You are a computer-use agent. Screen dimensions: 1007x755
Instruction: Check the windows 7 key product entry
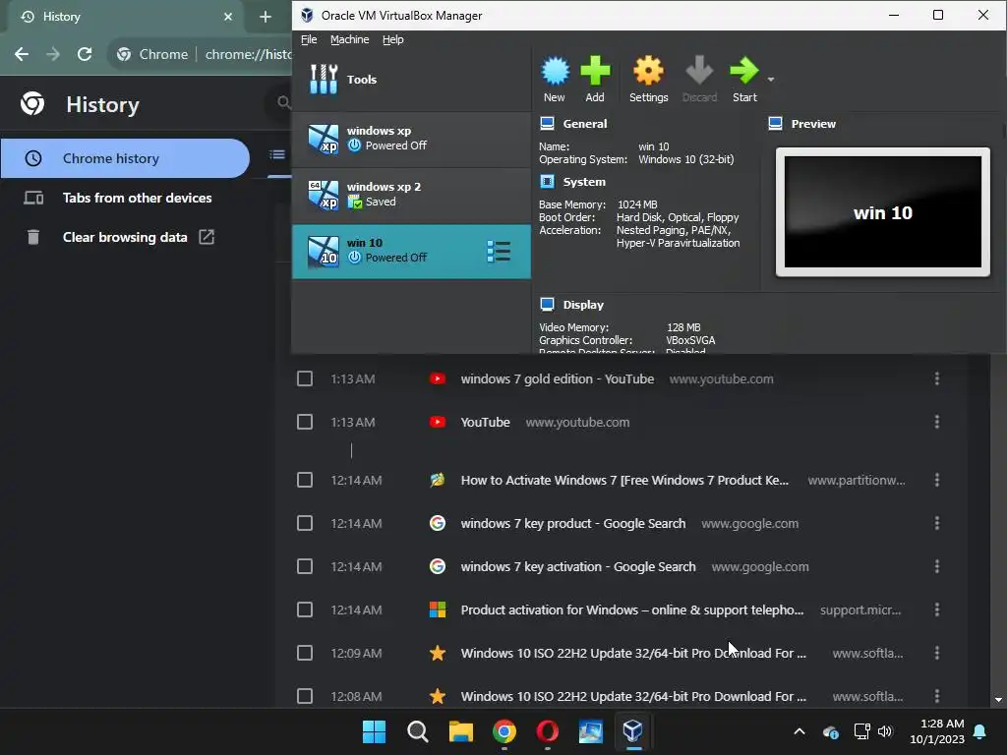pos(305,523)
